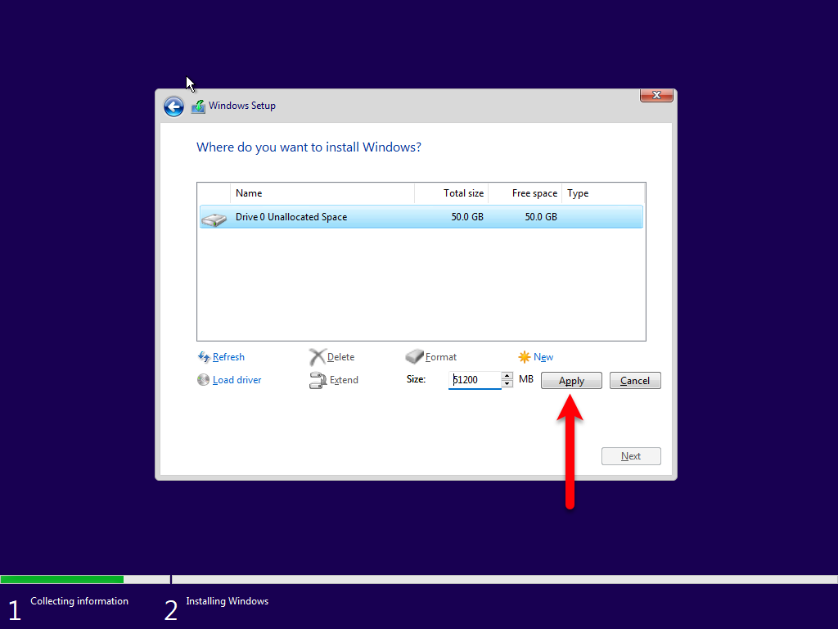This screenshot has height=629, width=838.
Task: Click the Delete X icon
Action: click(317, 357)
